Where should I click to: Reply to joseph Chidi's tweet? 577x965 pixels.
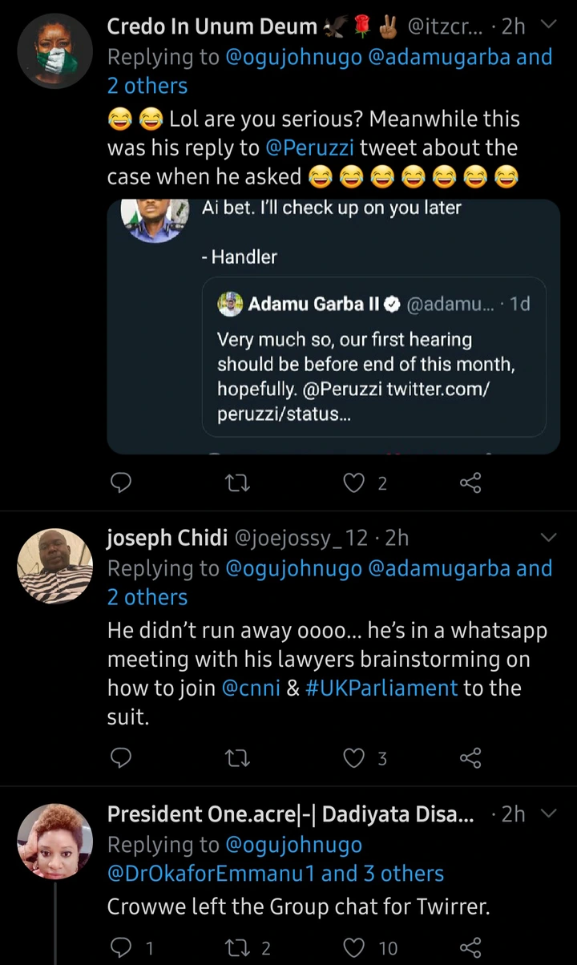click(120, 757)
